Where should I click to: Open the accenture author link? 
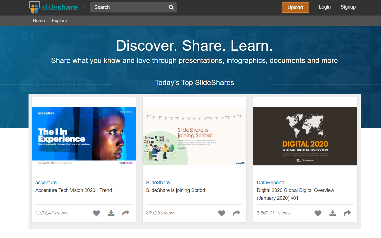click(x=46, y=183)
